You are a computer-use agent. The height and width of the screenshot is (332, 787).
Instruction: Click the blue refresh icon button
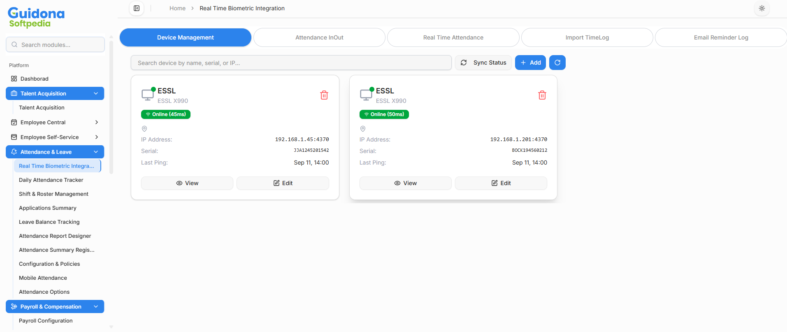(557, 63)
